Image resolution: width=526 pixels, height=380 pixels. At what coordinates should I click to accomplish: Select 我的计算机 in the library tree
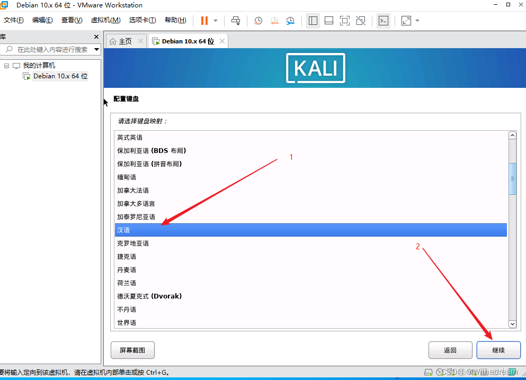[x=39, y=66]
